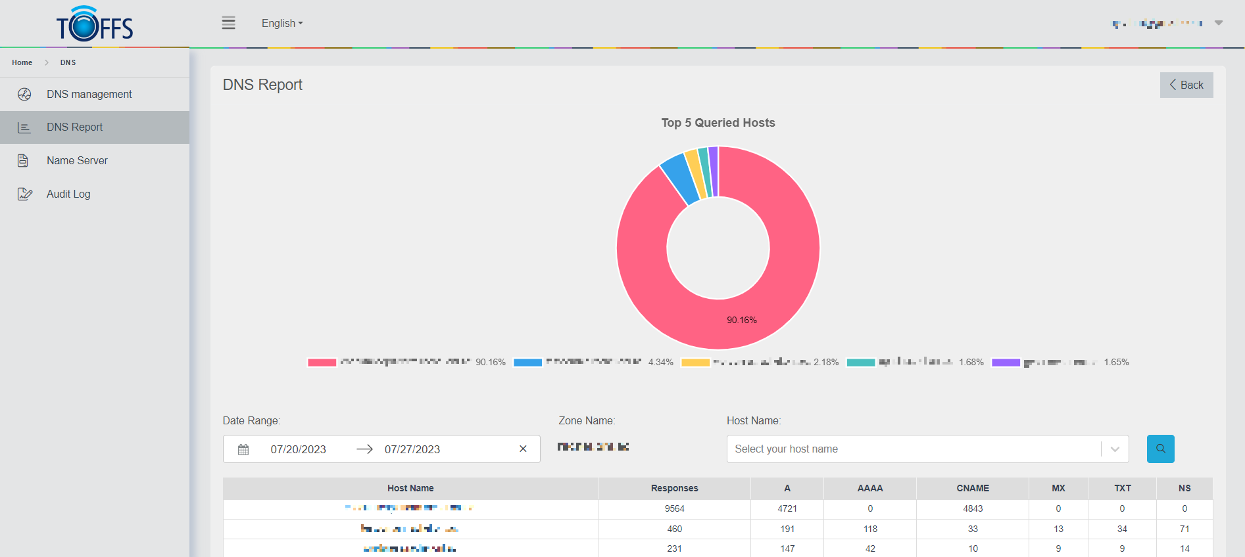This screenshot has height=557, width=1245.
Task: Click the yellow 2.18% legend swatch
Action: 695,363
